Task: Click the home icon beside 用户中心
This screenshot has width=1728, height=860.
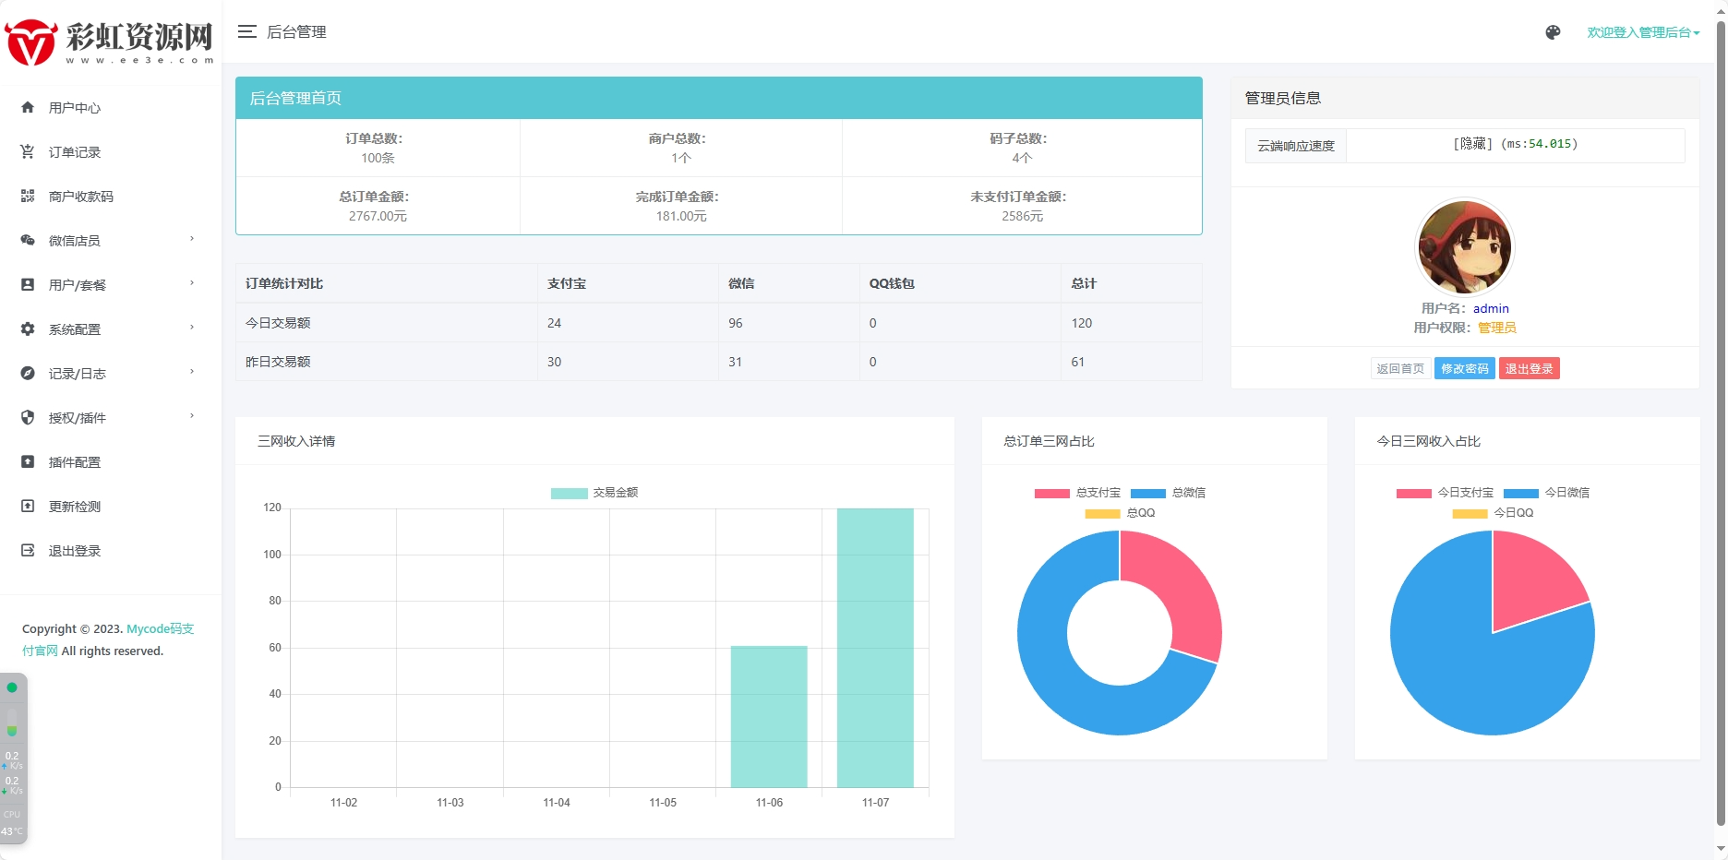Action: [28, 107]
